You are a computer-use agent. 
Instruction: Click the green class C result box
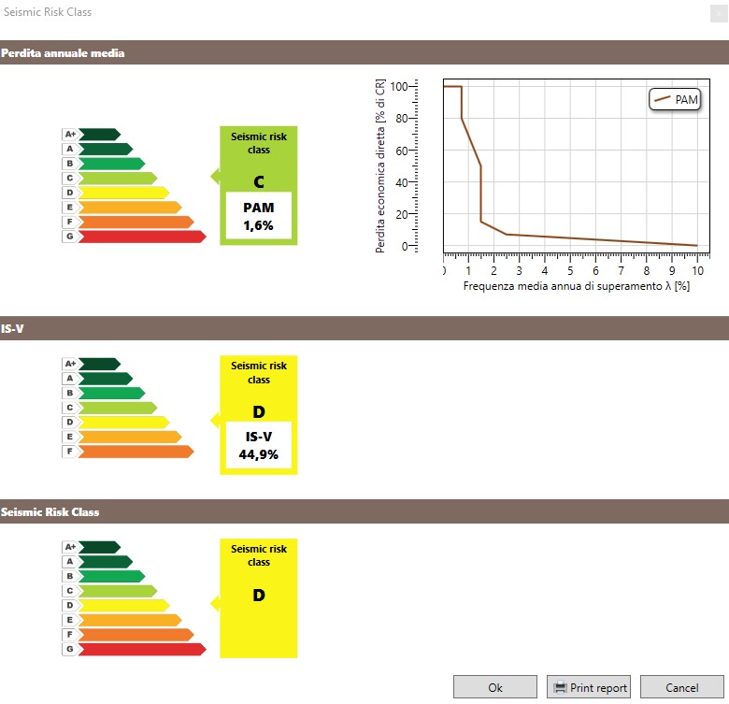[259, 185]
